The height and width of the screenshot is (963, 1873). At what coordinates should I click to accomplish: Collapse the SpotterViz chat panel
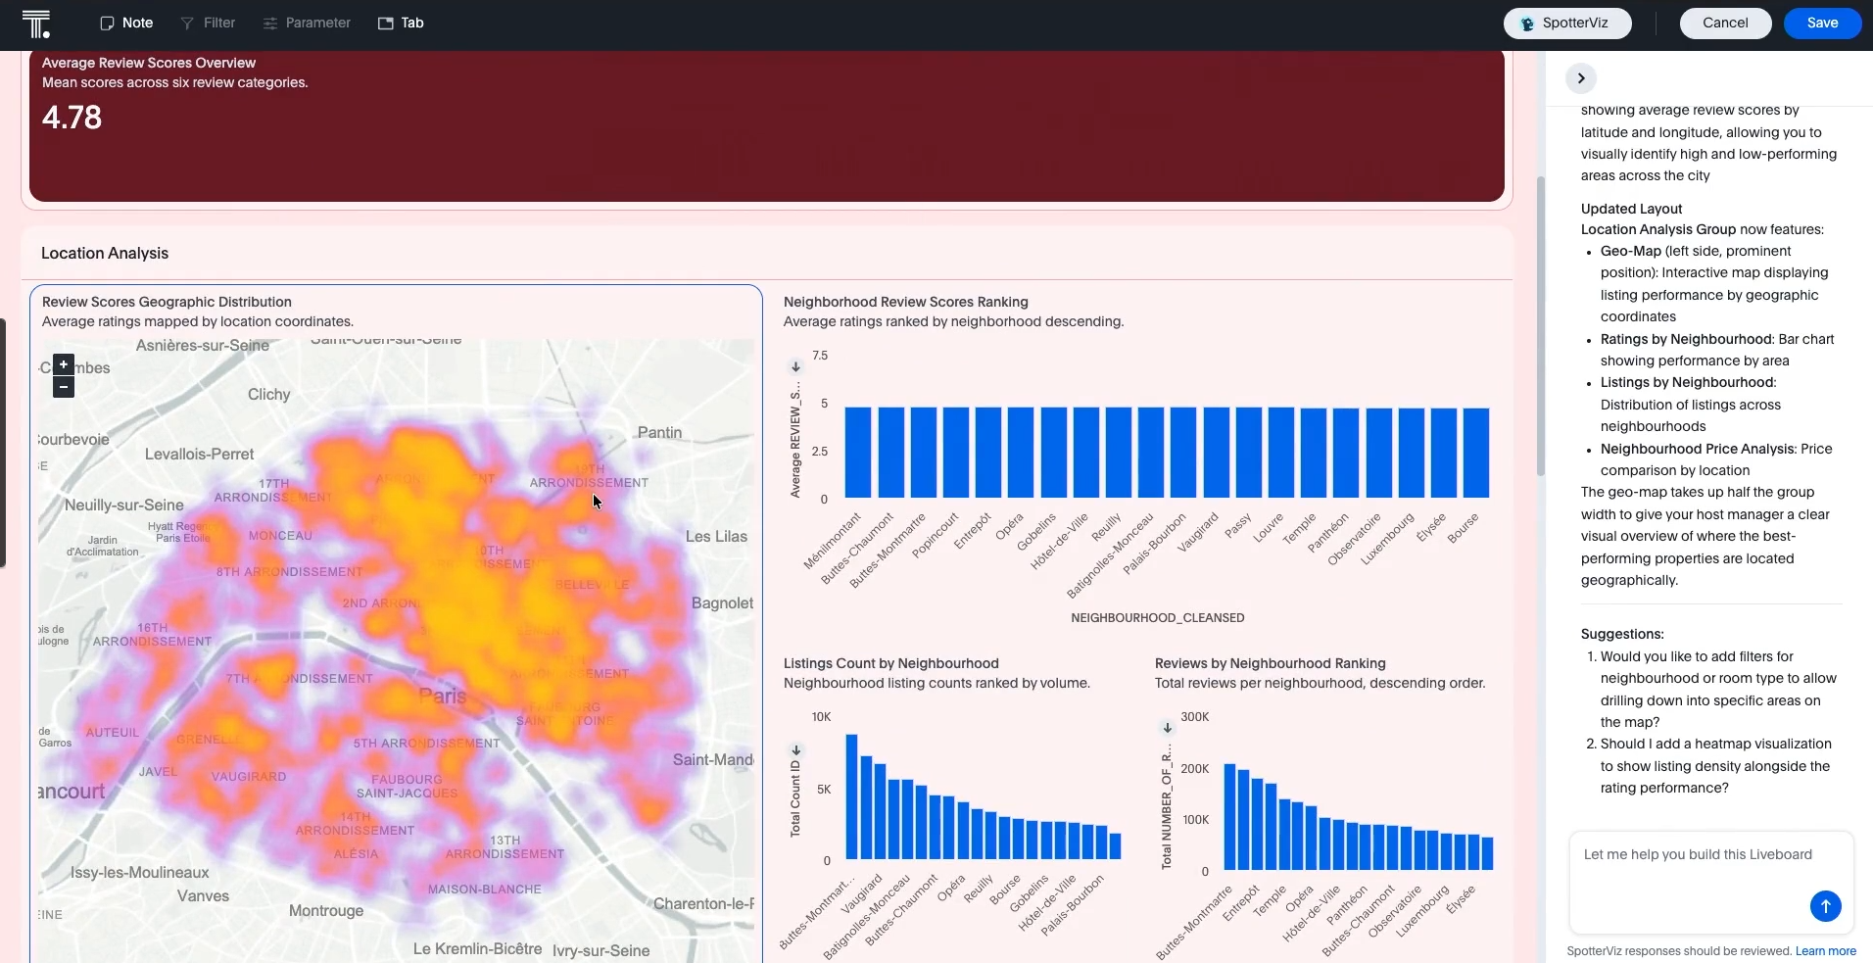(x=1580, y=78)
